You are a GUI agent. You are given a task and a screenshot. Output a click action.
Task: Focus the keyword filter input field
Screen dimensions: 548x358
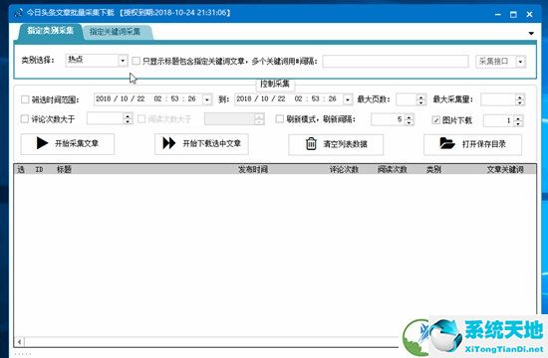tap(396, 62)
